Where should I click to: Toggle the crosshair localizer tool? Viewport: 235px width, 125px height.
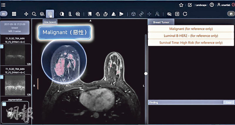(x=149, y=14)
